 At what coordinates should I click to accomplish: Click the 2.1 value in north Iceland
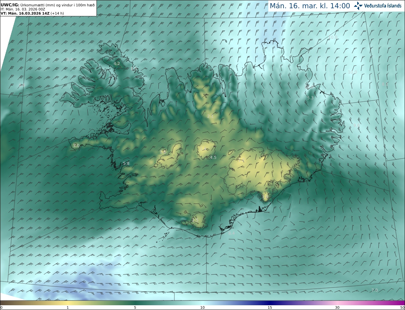coord(210,116)
